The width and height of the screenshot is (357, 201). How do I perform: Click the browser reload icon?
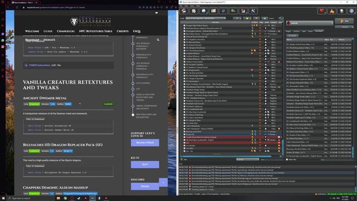[x=17, y=7]
